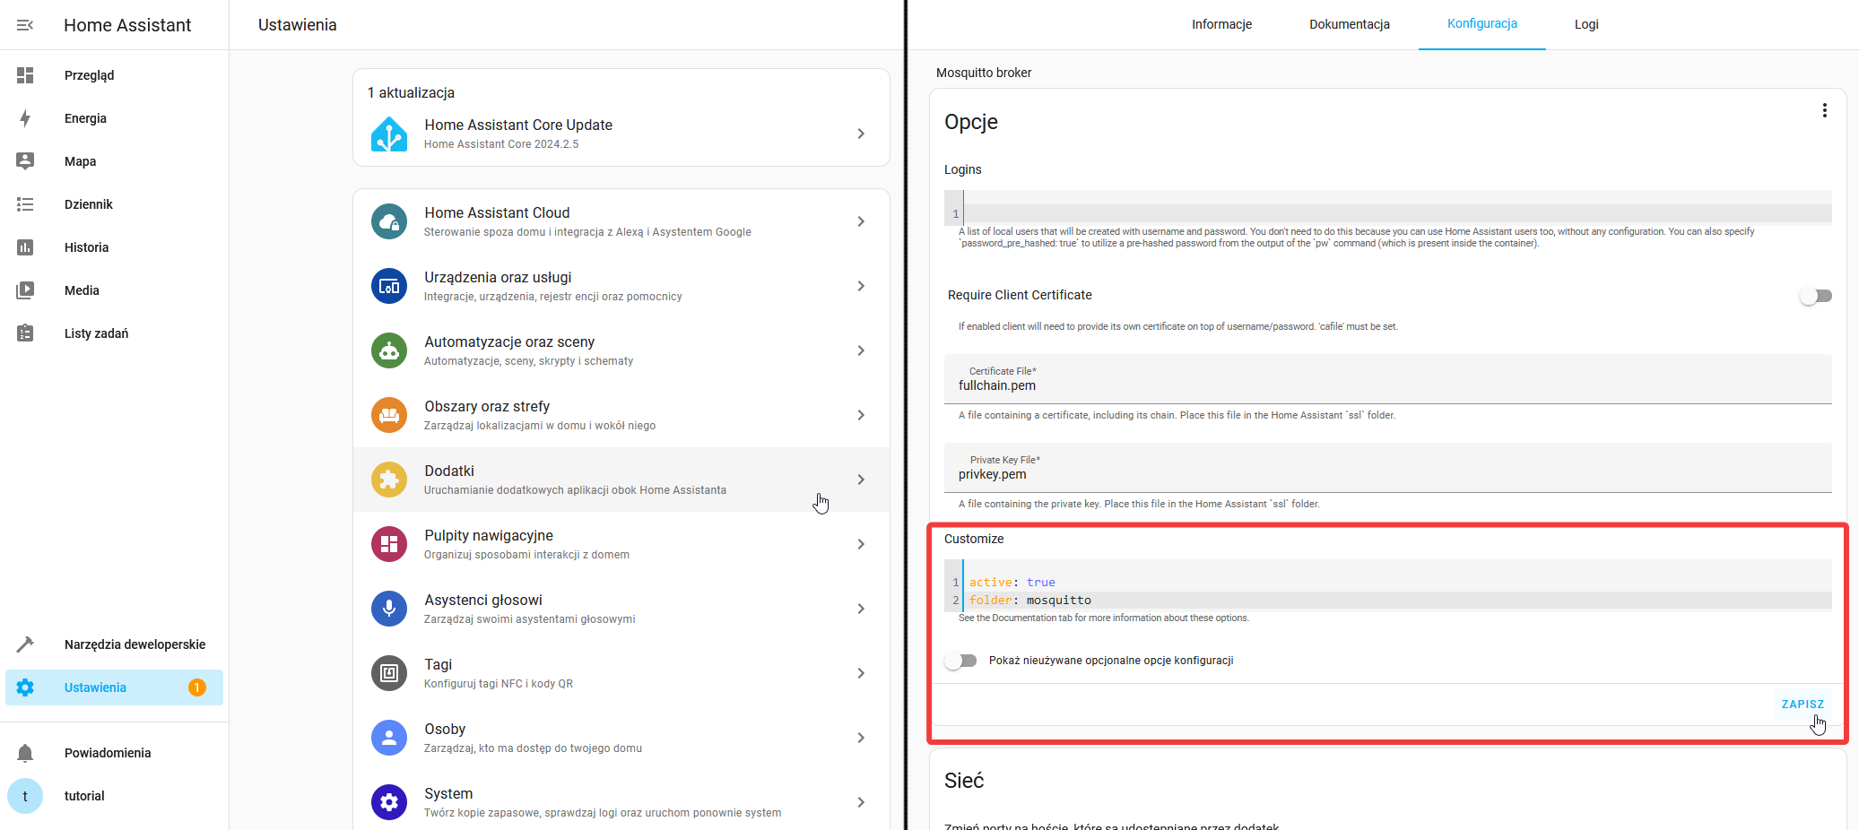
Task: Click the 'Mosquitto broker' add-on title
Action: tap(984, 73)
